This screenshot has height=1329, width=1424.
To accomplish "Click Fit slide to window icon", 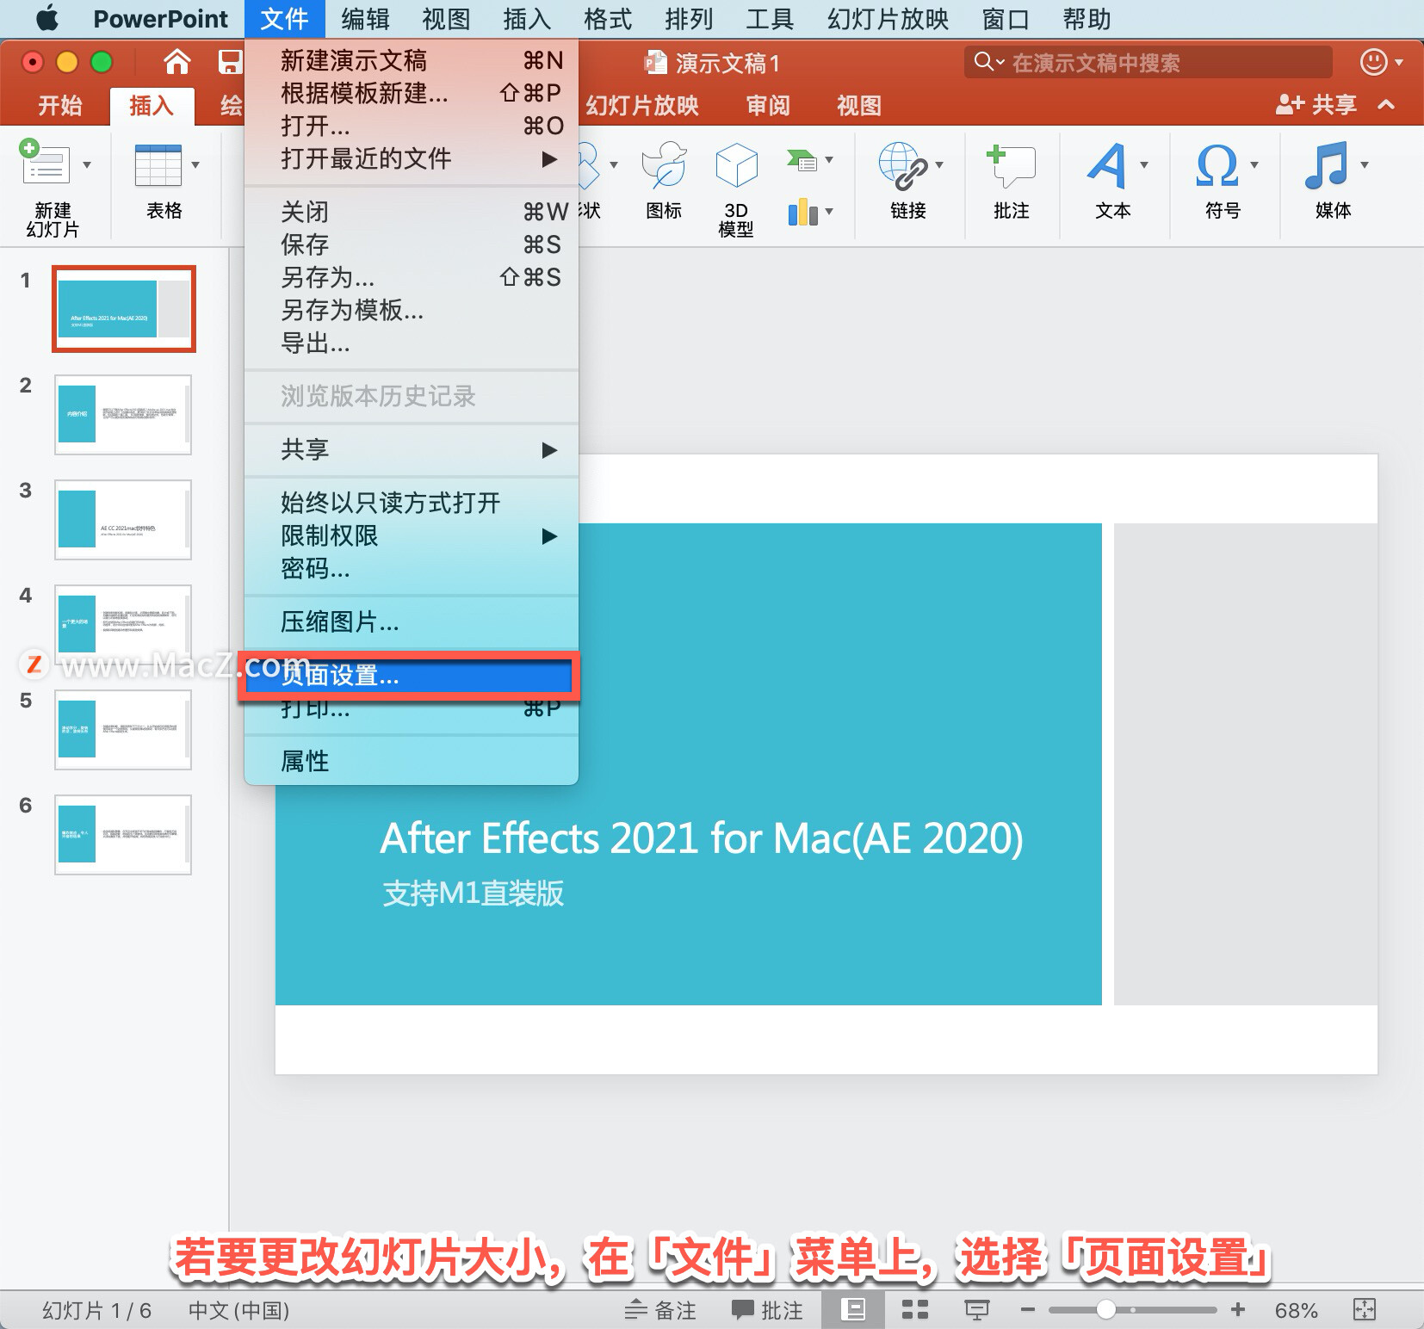I will pos(1365,1310).
